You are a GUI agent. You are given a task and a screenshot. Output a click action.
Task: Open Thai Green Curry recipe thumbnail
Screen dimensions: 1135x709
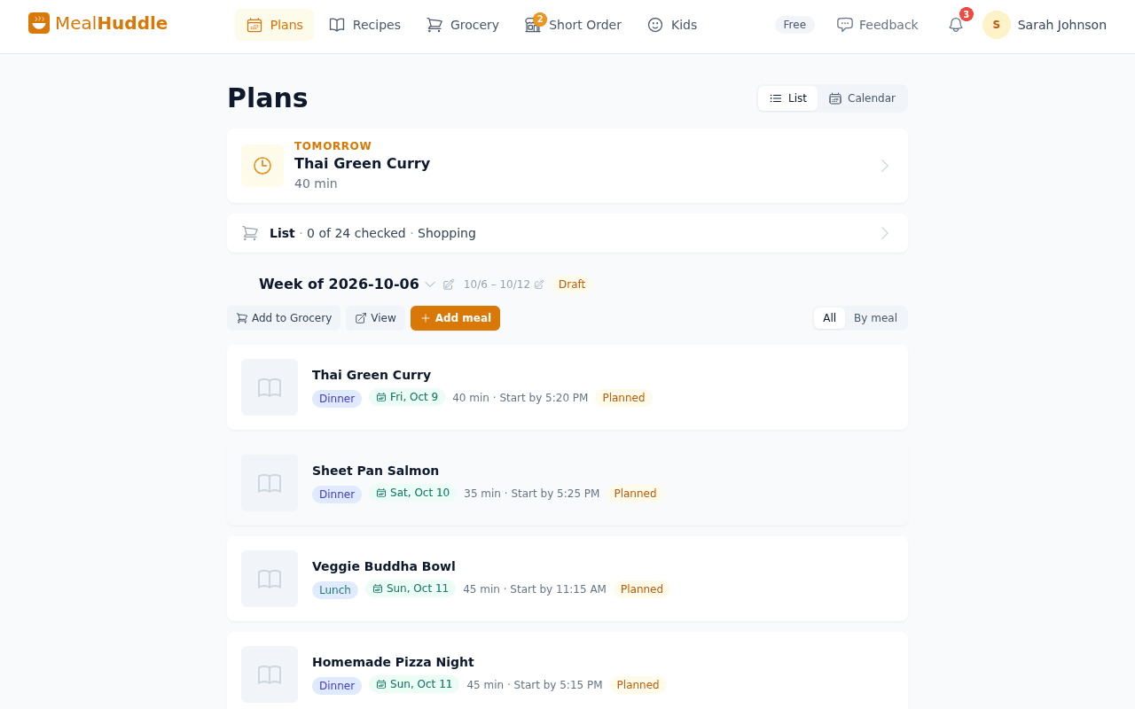(270, 387)
